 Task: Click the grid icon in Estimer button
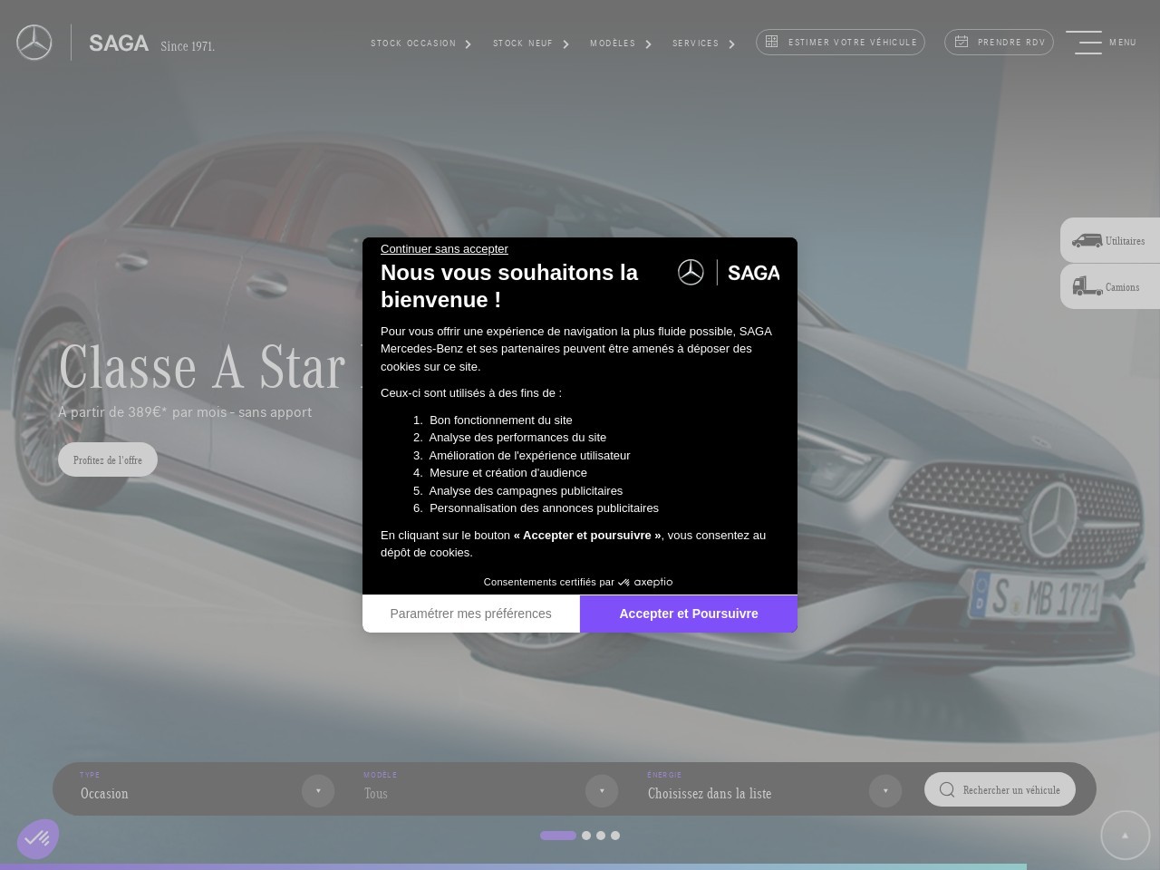pyautogui.click(x=772, y=42)
